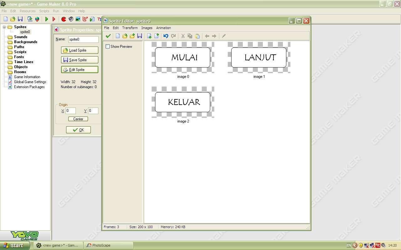Undo last edit in Sprite Editor
This screenshot has width=401, height=250.
click(165, 36)
